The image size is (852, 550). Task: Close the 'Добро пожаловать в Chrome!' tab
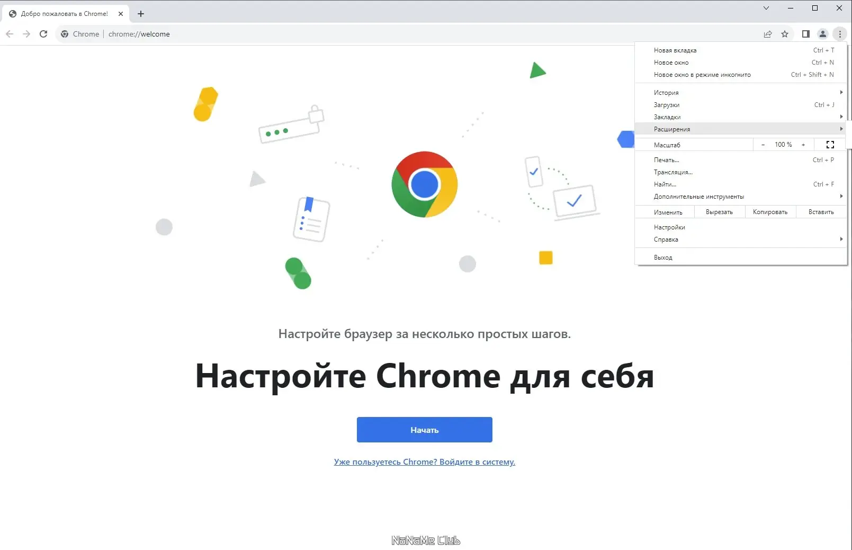coord(121,14)
